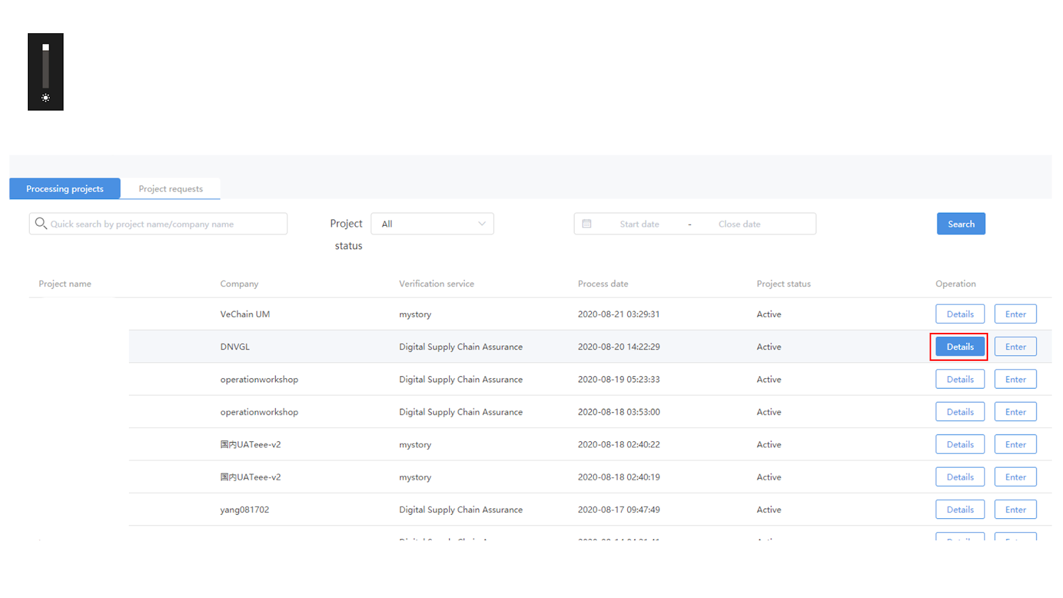Open Details for VeChain UM row
Screen dimensions: 1063x598
click(x=960, y=314)
